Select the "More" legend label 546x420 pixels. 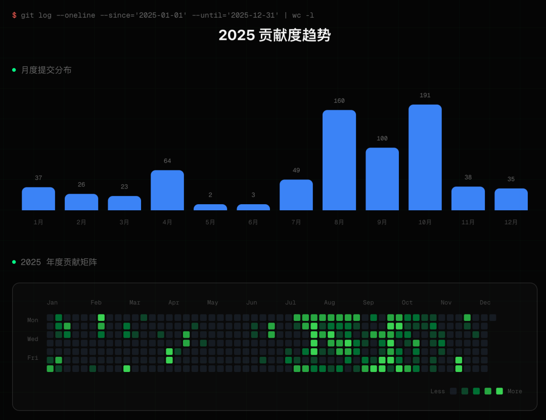pos(515,391)
